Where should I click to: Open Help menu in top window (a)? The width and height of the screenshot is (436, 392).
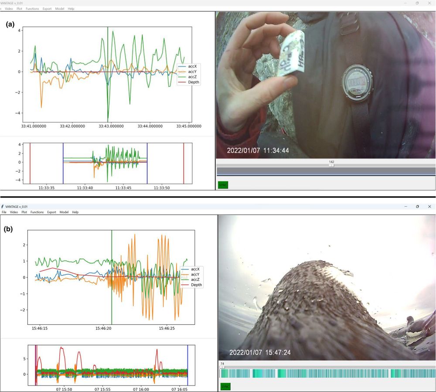tap(71, 9)
